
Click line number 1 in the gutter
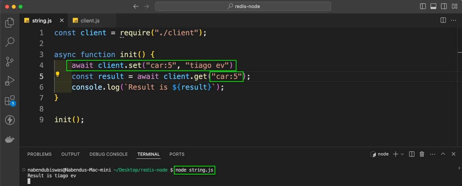[41, 33]
